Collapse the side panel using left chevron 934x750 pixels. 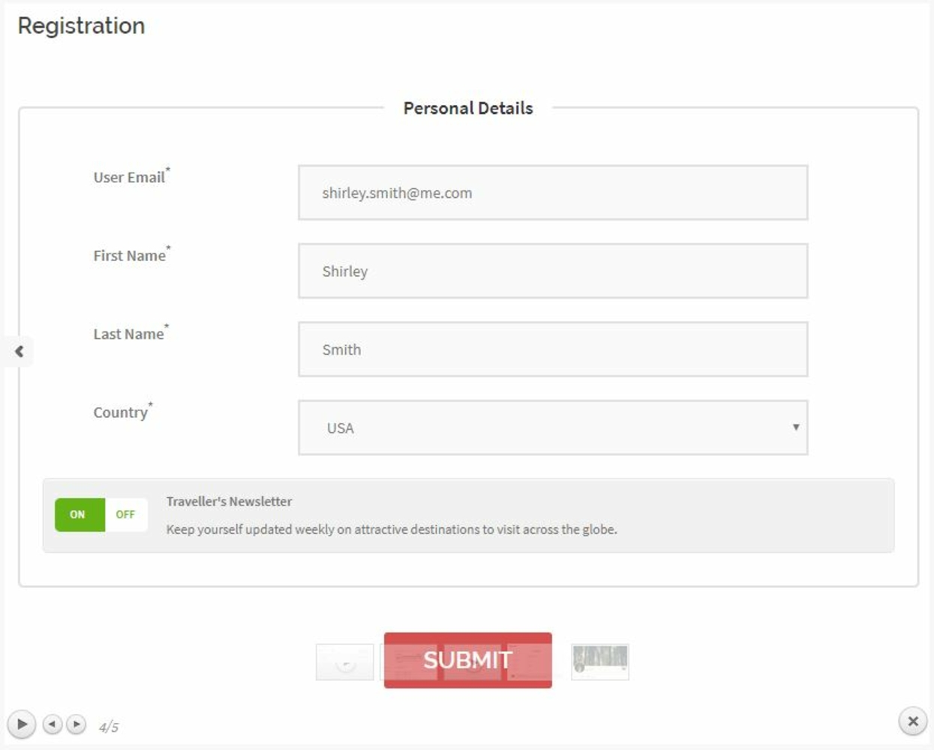tap(19, 351)
